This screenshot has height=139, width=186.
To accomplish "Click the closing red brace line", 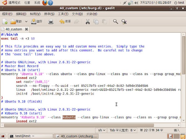I will click(x=2, y=98).
